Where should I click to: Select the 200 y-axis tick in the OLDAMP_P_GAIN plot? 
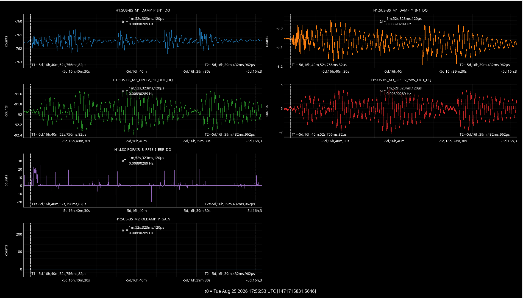click(19, 234)
